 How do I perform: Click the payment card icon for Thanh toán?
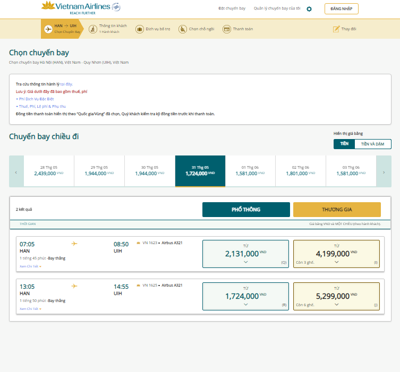click(x=226, y=29)
